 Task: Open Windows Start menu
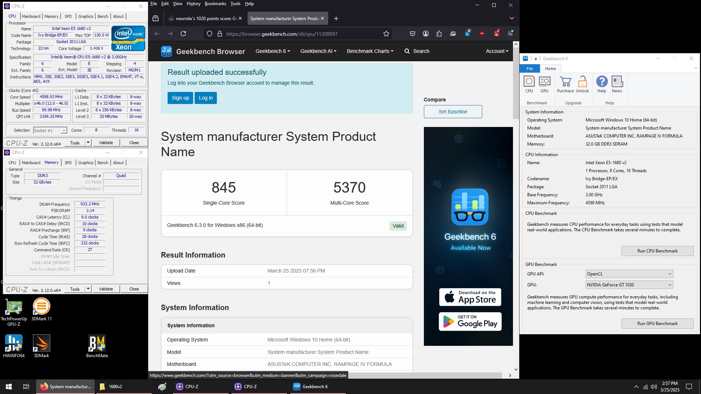[9, 386]
